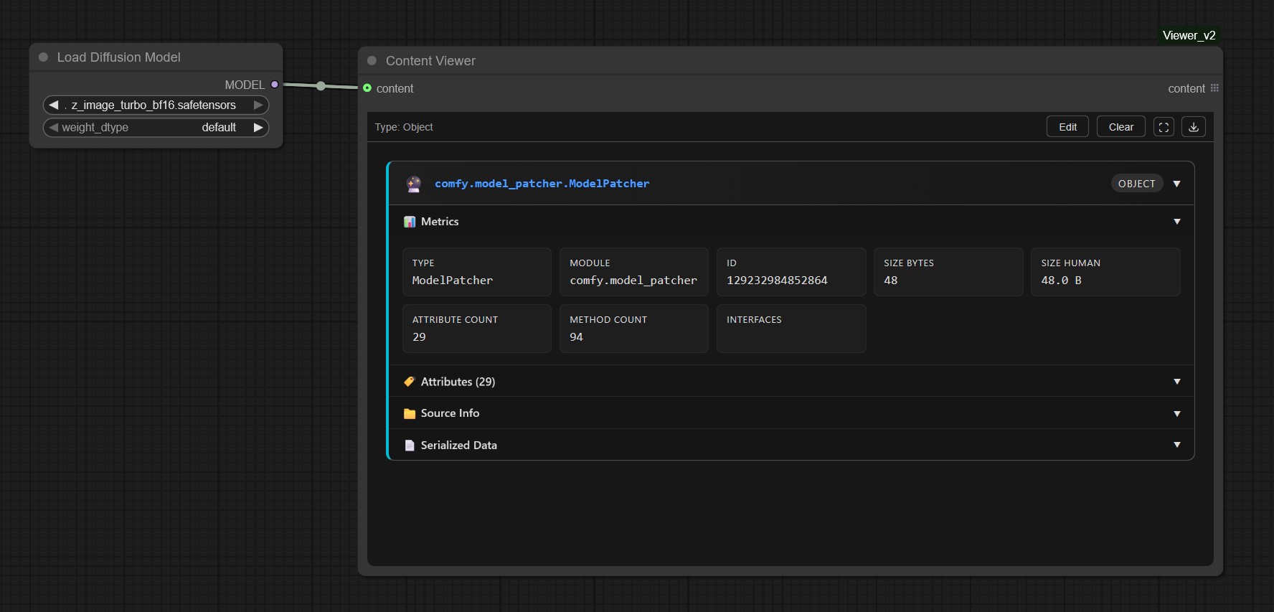Click the Viewer_v2 badge label
The width and height of the screenshot is (1274, 612).
click(x=1189, y=35)
